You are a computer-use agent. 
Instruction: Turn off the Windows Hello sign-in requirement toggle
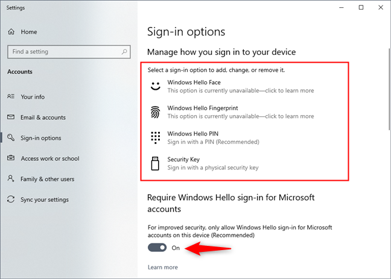point(157,248)
